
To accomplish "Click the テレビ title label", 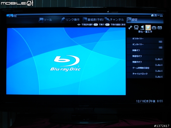I will (13, 16).
